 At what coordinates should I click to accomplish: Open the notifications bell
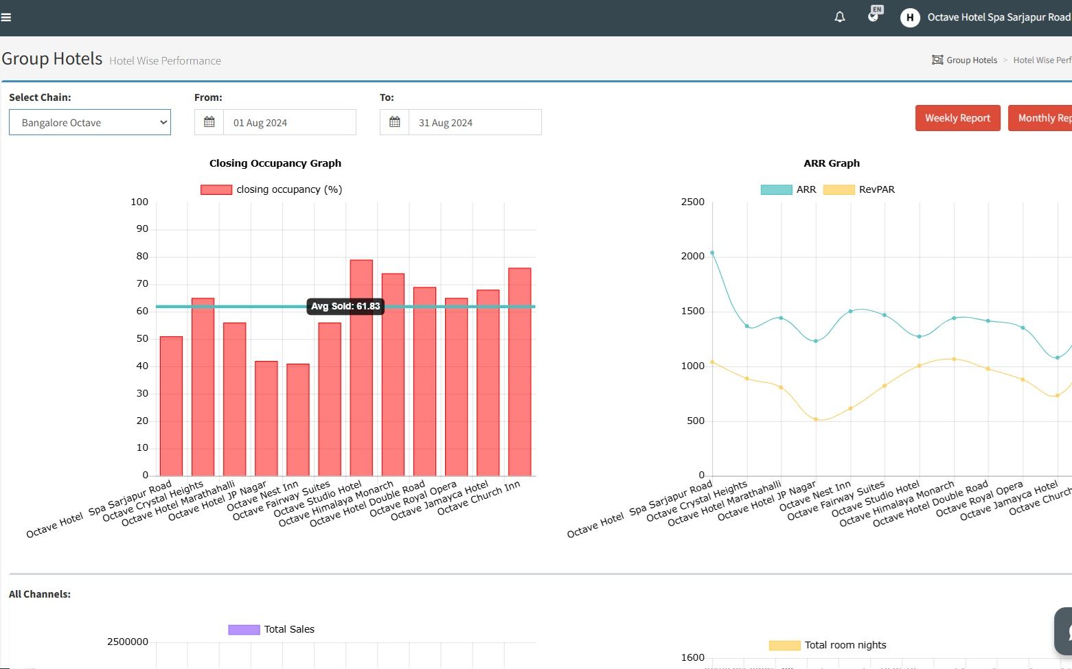[x=839, y=17]
